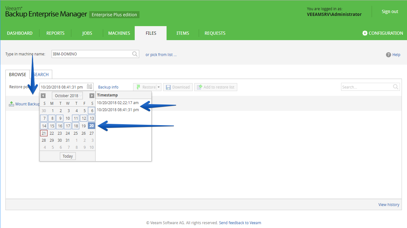Screen dimensions: 407x228
Task: Select October 8 in the calendar
Action: coord(52,118)
